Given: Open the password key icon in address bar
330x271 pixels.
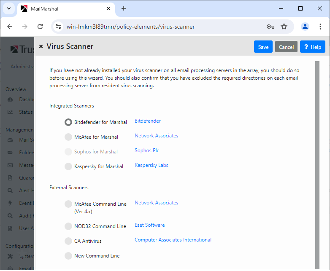Looking at the screenshot, I should 270,27.
